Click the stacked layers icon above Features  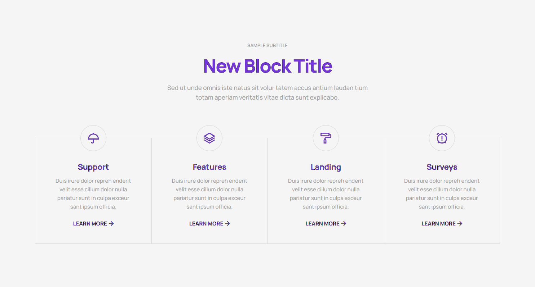(209, 138)
